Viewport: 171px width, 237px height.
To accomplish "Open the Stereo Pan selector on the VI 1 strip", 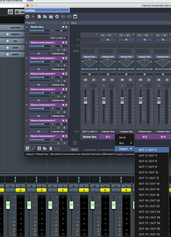I will [x=108, y=57].
